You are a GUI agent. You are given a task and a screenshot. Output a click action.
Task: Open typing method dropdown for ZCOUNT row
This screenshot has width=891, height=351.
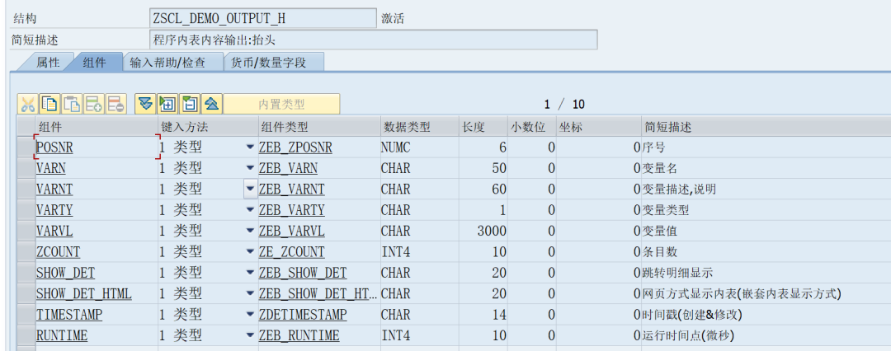[x=250, y=251]
